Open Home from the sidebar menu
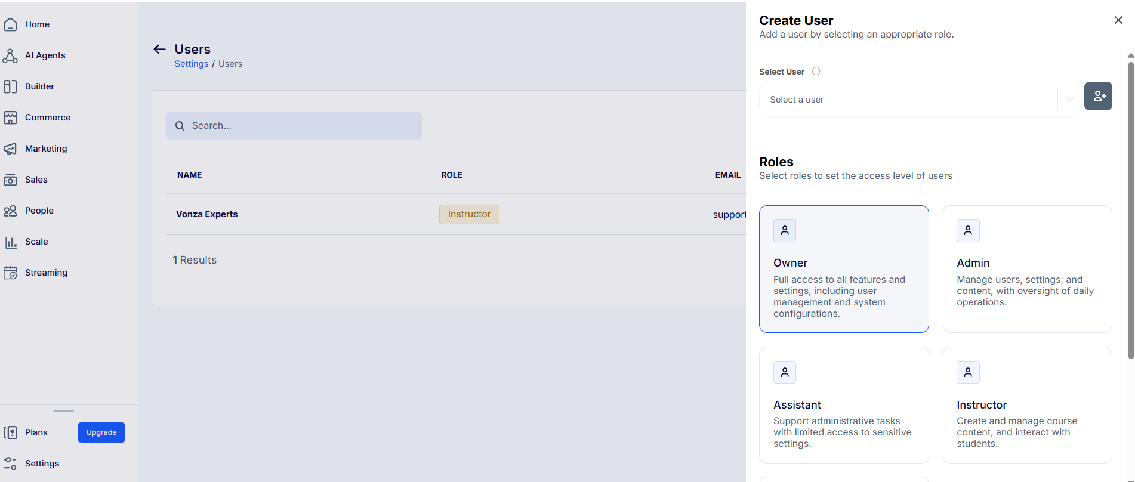This screenshot has height=482, width=1135. (37, 24)
